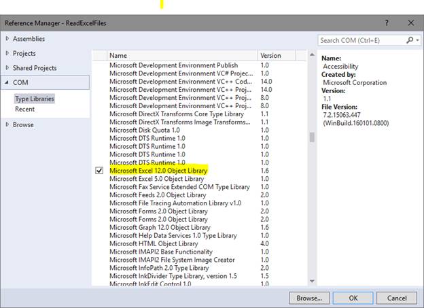Click the Accessibility name value in details

tap(340, 67)
